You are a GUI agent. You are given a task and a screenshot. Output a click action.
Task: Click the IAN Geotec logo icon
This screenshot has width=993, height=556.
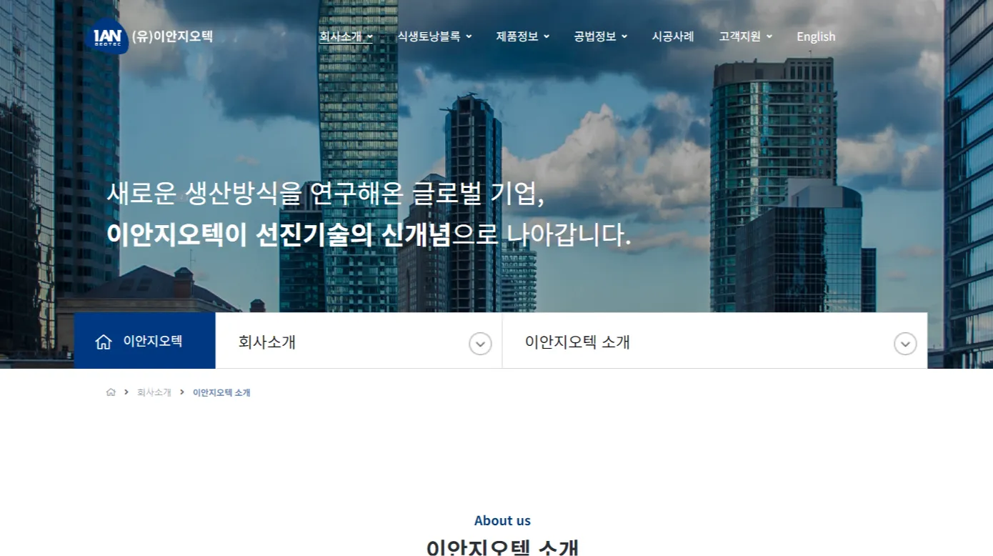point(107,36)
